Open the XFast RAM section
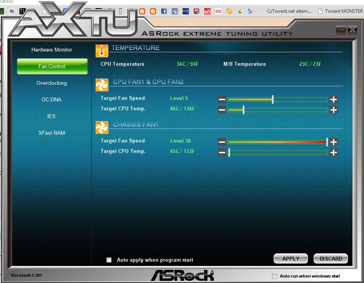The height and width of the screenshot is (283, 364). (52, 133)
